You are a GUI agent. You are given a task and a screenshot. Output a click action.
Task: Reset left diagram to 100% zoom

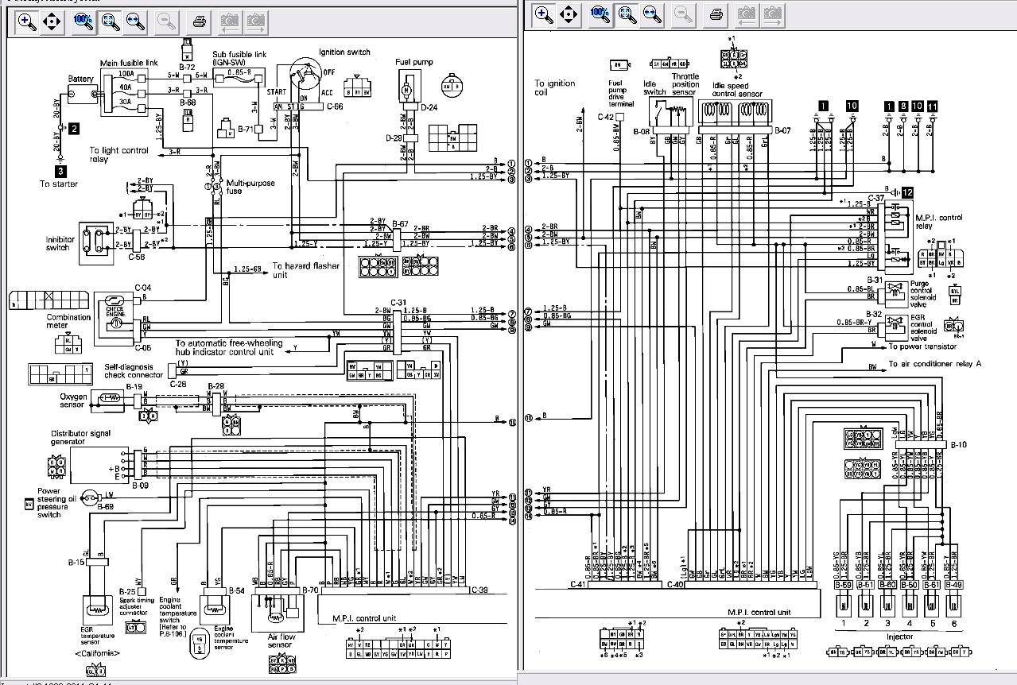[x=83, y=22]
